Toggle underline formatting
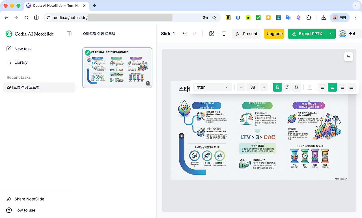The height and width of the screenshot is (218, 362). pos(296,87)
